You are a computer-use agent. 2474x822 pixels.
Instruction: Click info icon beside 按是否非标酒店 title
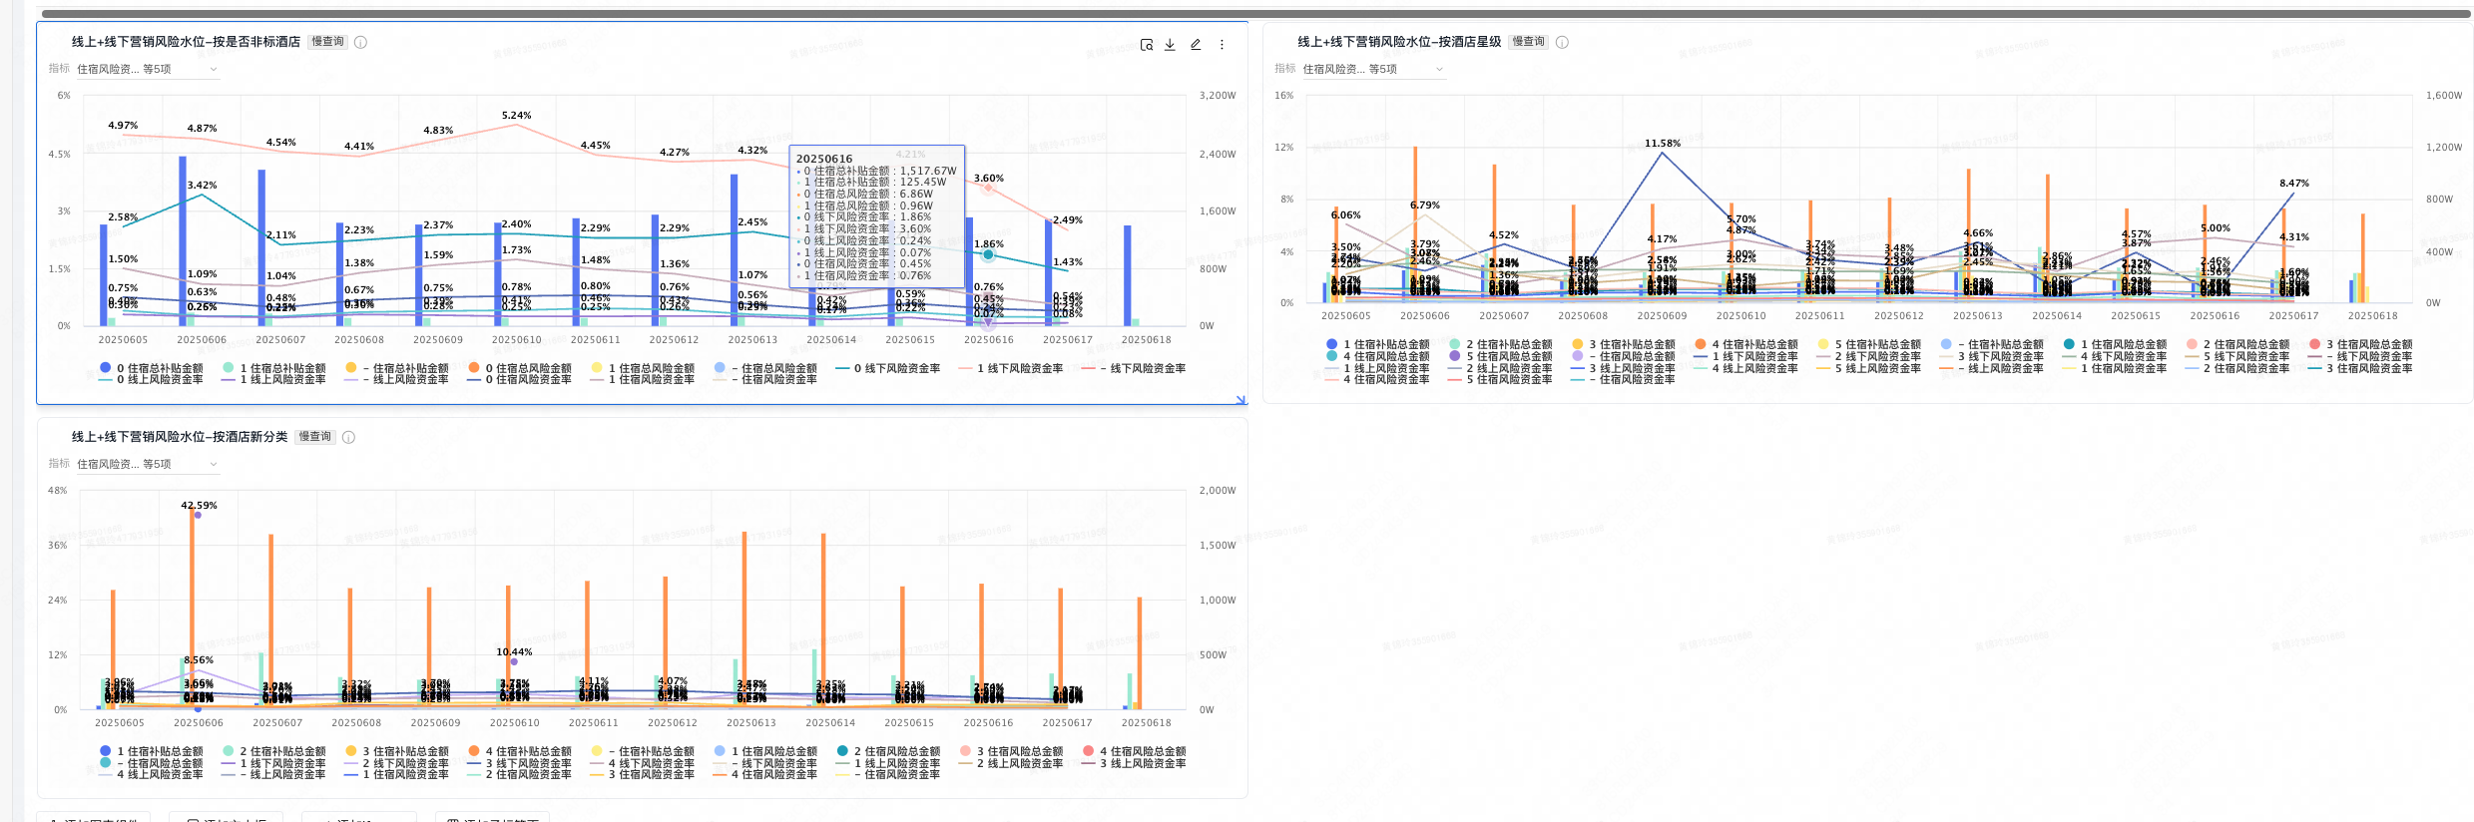coord(361,42)
